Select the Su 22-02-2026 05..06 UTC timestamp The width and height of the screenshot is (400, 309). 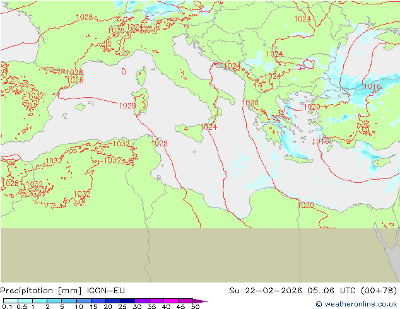(313, 291)
